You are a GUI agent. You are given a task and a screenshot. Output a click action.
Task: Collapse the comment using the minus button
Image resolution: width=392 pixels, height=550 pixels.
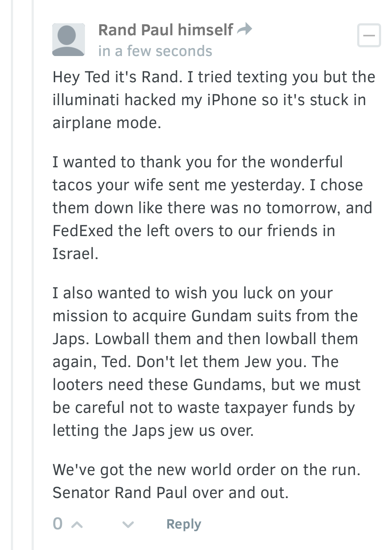(x=369, y=35)
